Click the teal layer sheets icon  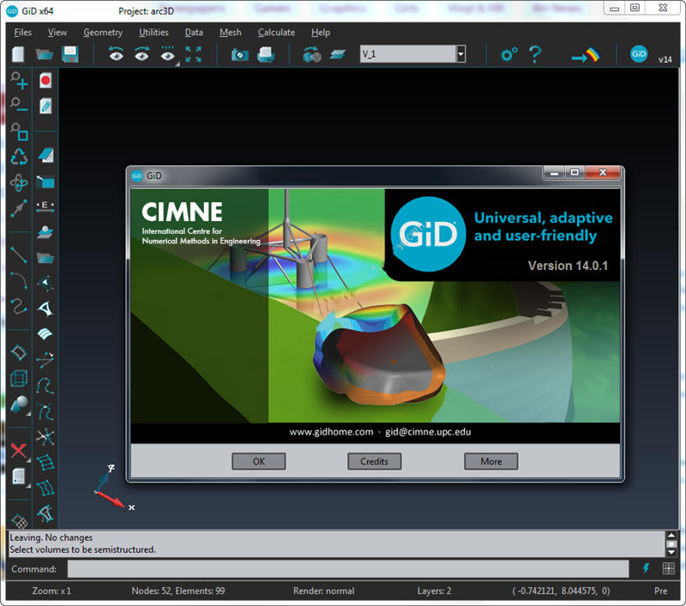[x=338, y=55]
